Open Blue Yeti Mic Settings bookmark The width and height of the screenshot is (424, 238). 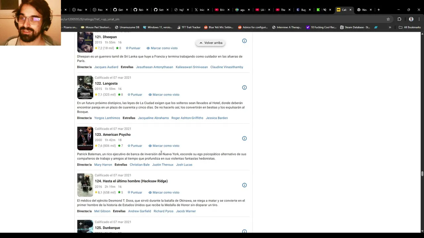click(x=219, y=27)
